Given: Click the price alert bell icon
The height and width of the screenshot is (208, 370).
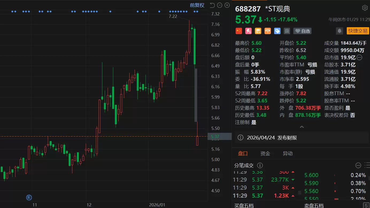Looking at the screenshot, I should coord(340,31).
